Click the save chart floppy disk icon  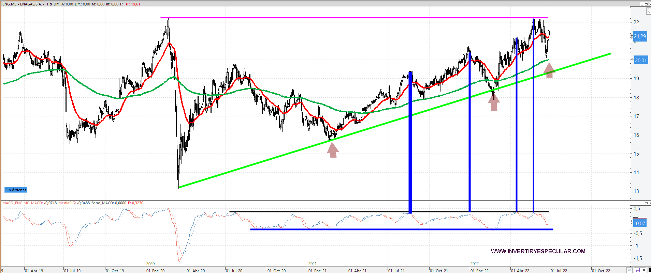[637, 270]
